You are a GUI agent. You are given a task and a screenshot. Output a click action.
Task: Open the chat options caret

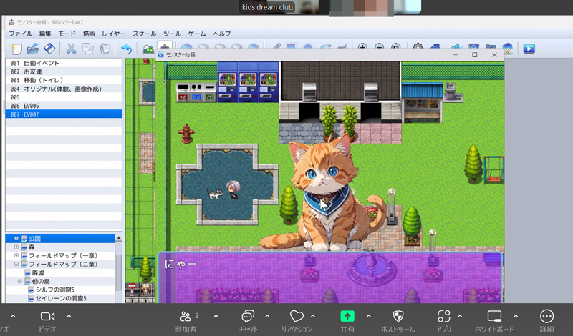(267, 316)
